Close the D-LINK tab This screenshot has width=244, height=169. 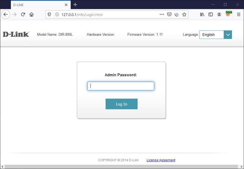pyautogui.click(x=66, y=5)
